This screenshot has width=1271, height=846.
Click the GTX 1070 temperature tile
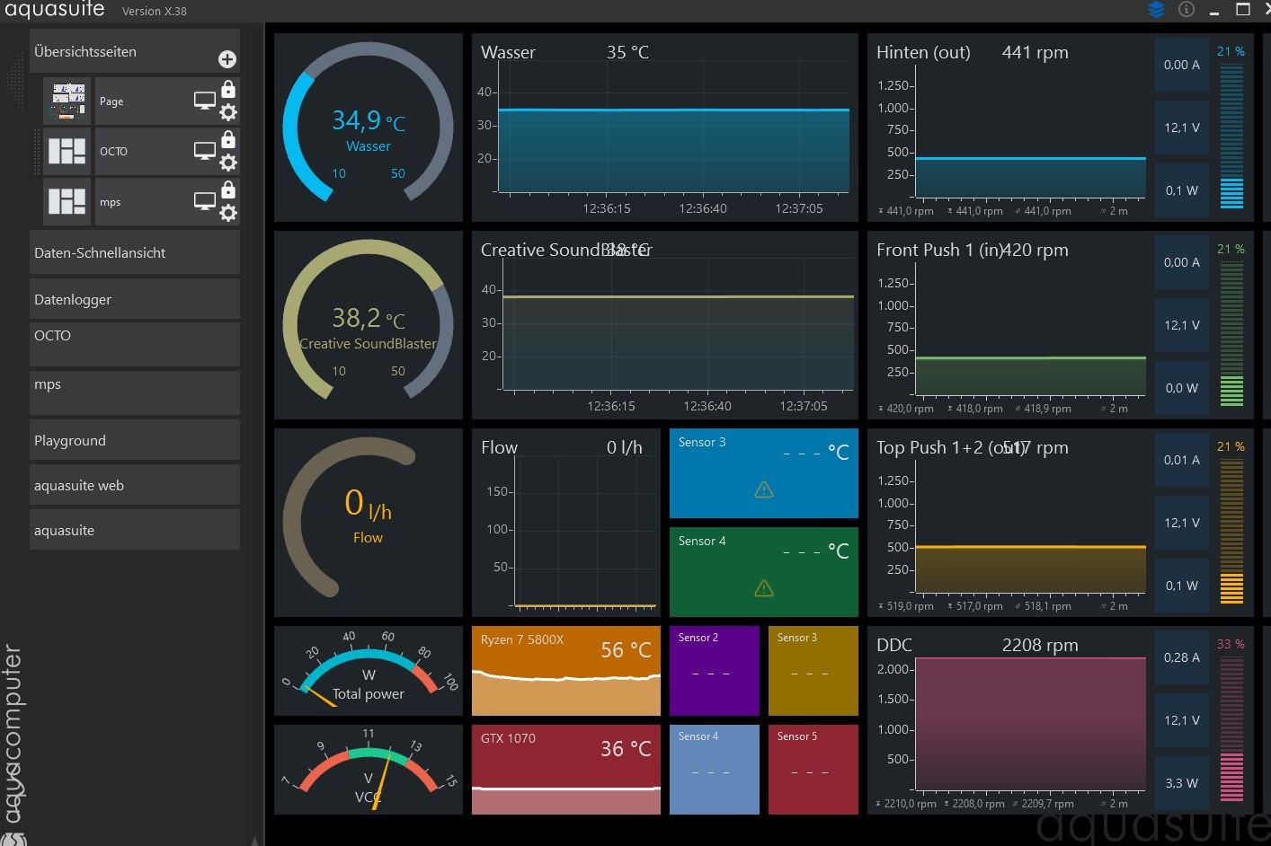click(566, 770)
